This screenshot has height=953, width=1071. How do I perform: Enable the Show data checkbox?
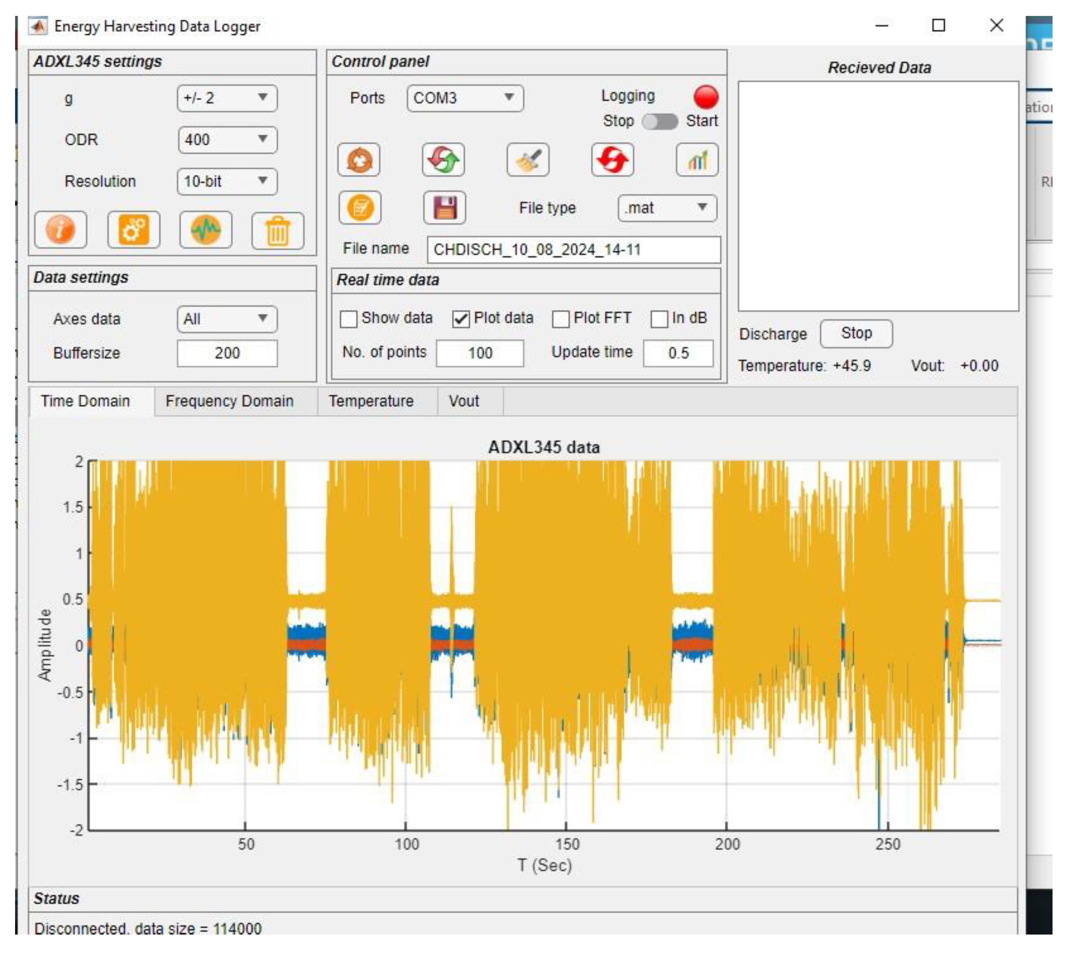(x=348, y=319)
